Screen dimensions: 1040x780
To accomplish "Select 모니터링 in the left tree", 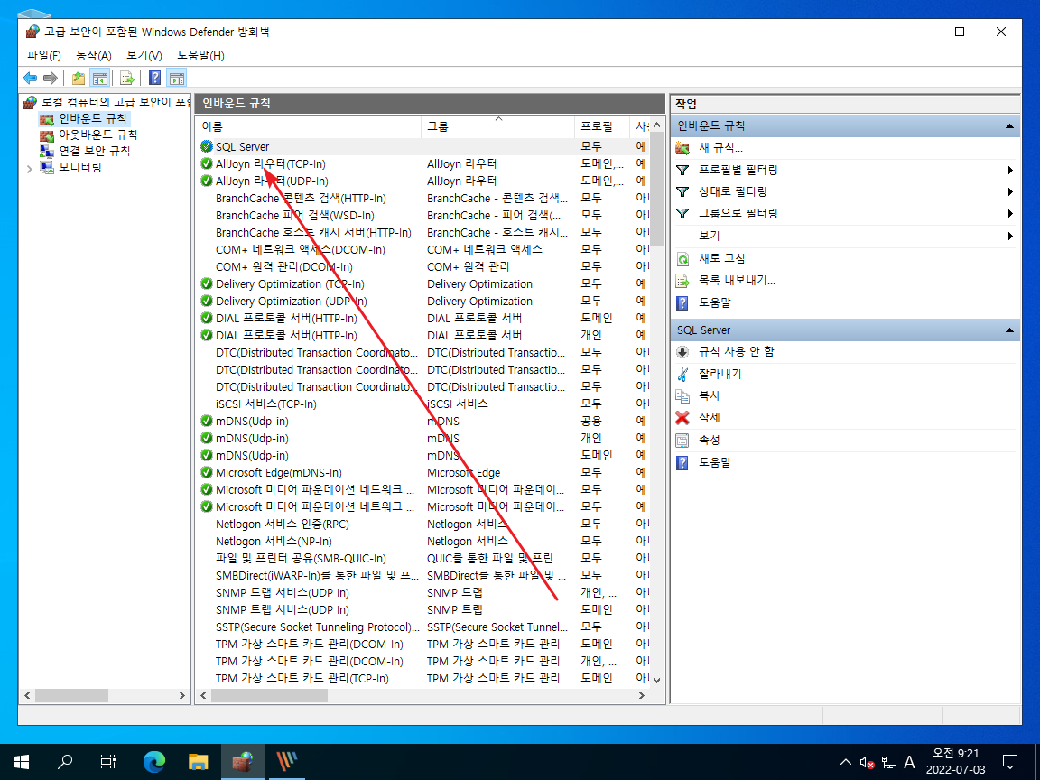I will point(80,167).
